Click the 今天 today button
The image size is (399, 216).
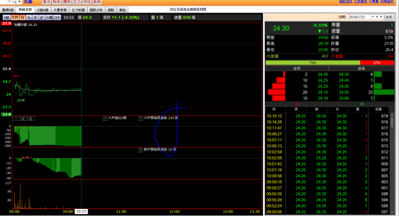pos(388,17)
